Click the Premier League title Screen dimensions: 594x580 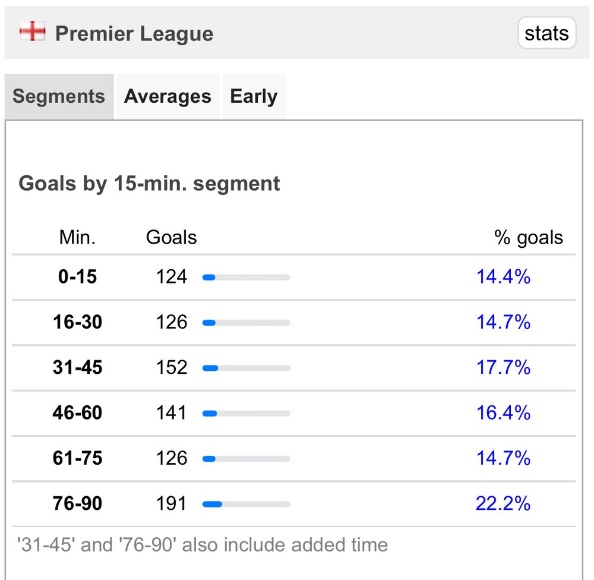tap(134, 34)
